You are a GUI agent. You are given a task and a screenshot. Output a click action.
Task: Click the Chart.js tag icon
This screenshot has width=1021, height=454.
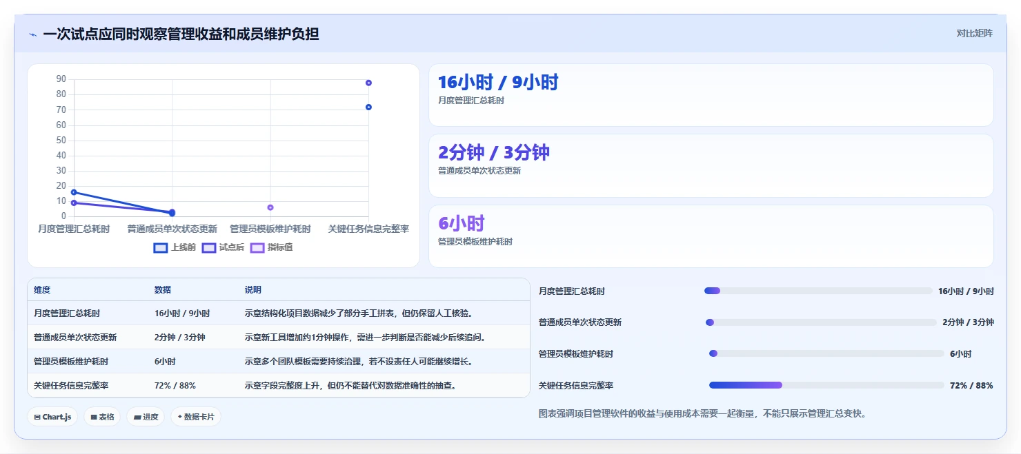pyautogui.click(x=37, y=417)
